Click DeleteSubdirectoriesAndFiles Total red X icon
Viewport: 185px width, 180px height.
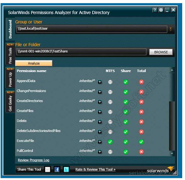click(x=141, y=132)
